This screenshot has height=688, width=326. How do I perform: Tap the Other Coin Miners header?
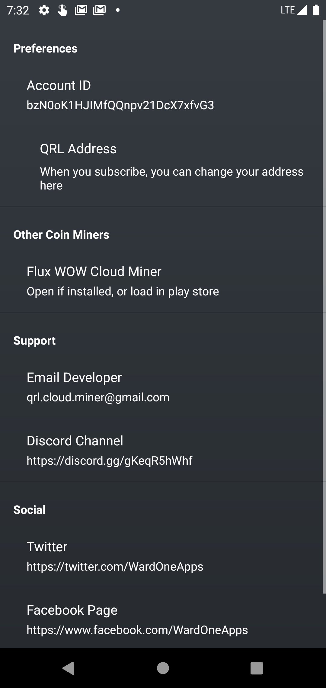[x=61, y=235]
